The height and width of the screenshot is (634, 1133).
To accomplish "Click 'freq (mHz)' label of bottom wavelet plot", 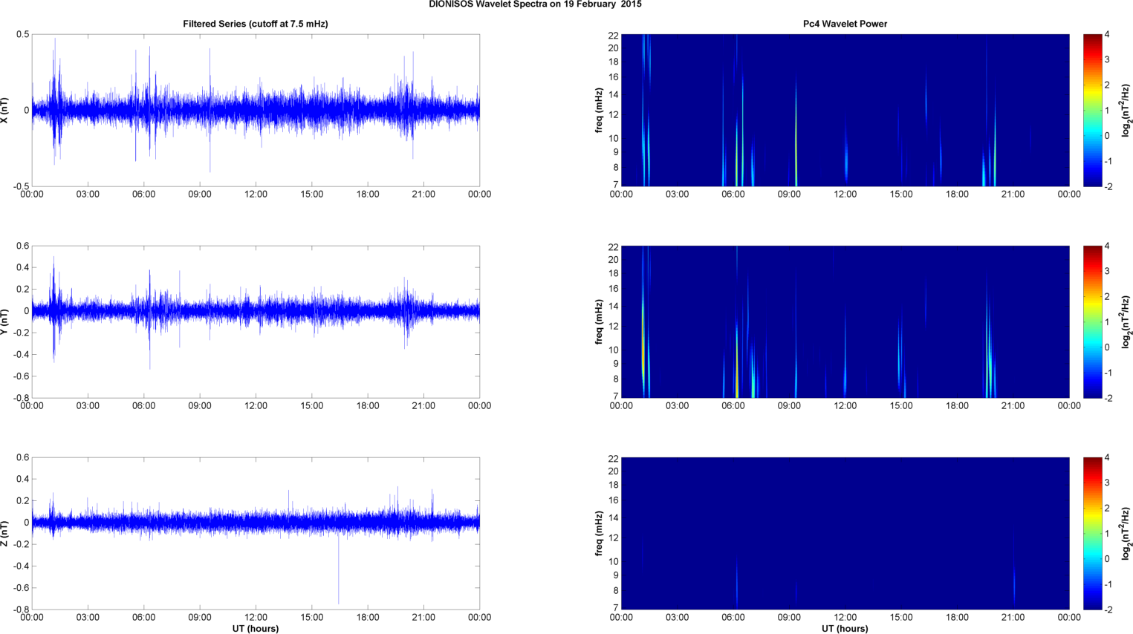I will (x=599, y=534).
